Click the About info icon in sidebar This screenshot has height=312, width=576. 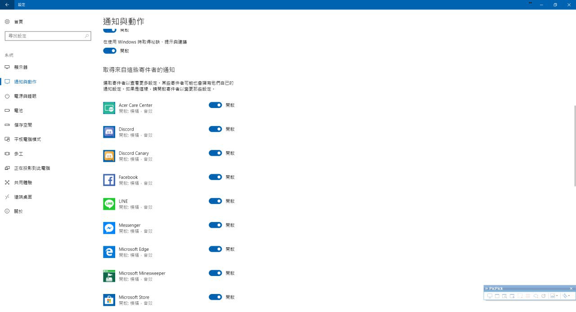click(7, 211)
